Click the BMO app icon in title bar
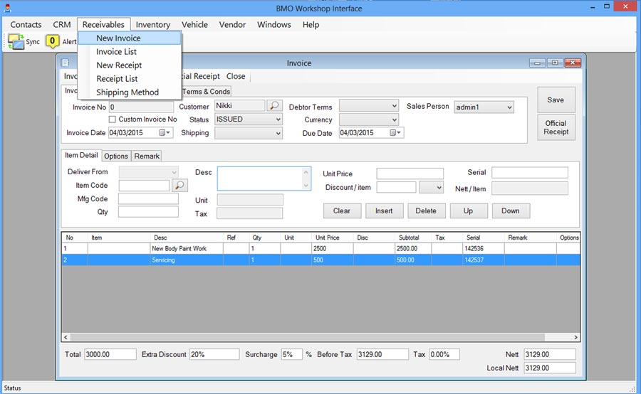 [7, 8]
